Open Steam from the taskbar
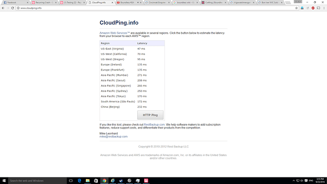Image resolution: width=327 pixels, height=184 pixels. [121, 181]
